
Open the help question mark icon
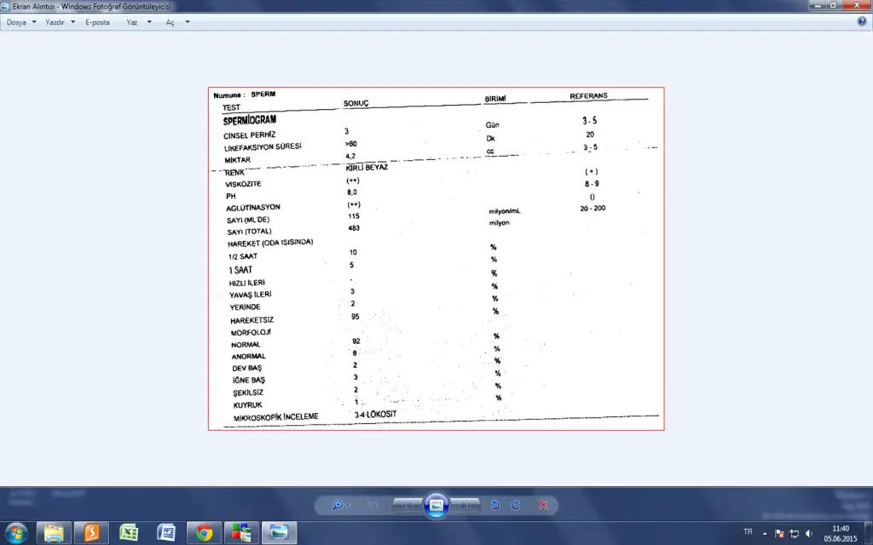tap(862, 22)
